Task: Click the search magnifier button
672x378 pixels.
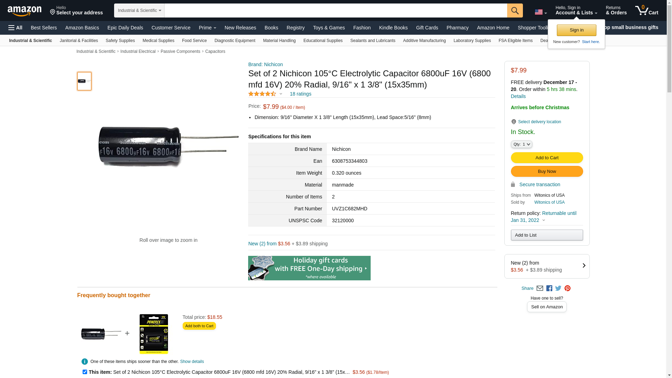Action: click(514, 10)
